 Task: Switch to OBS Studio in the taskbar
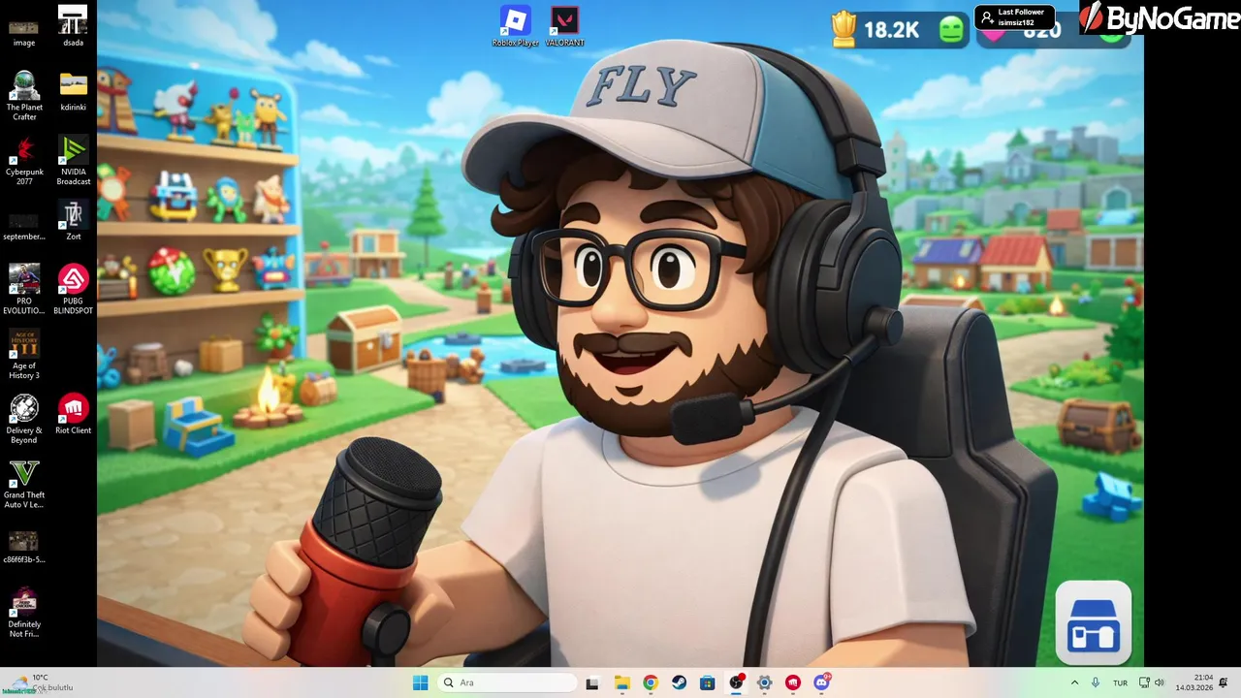[x=736, y=682]
